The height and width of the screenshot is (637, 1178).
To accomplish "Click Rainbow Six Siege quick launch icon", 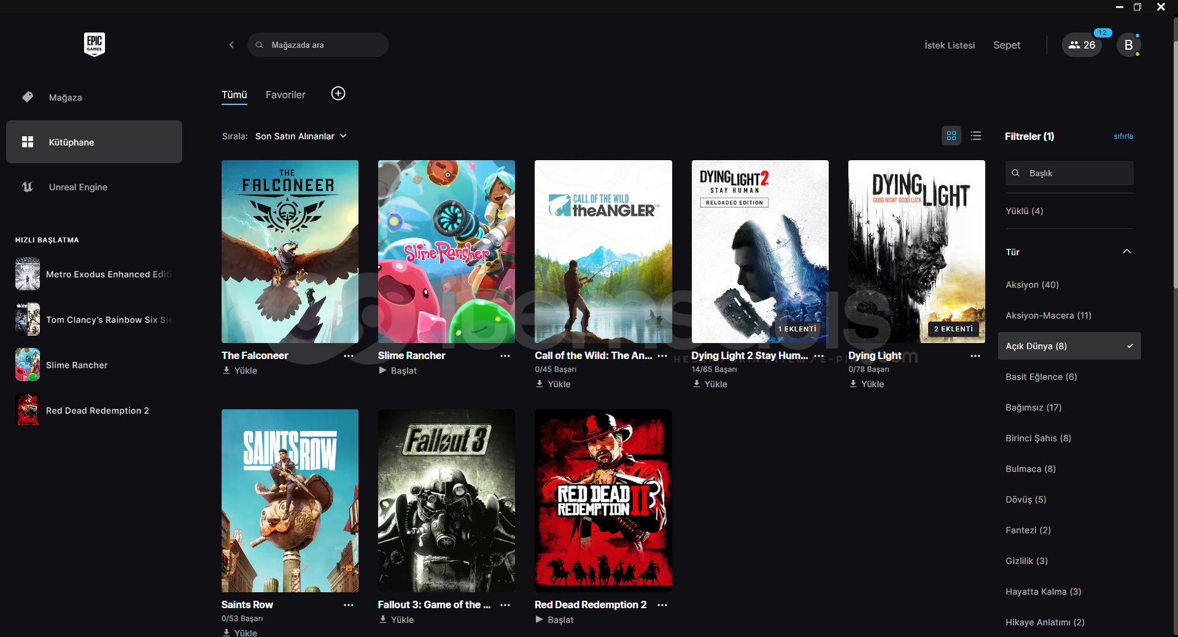I will [x=28, y=319].
